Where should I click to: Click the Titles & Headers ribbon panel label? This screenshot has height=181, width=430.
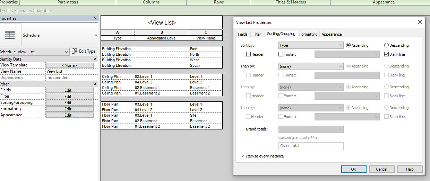click(291, 2)
